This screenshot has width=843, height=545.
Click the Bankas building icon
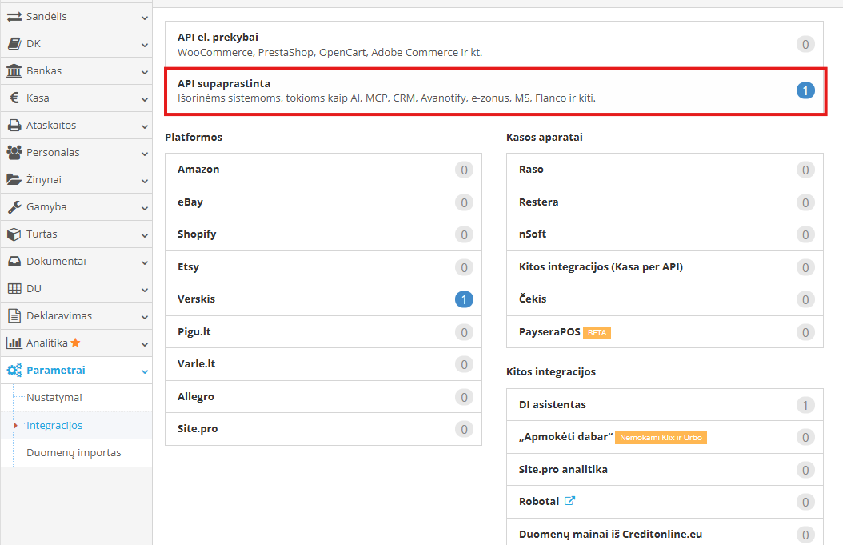(14, 70)
